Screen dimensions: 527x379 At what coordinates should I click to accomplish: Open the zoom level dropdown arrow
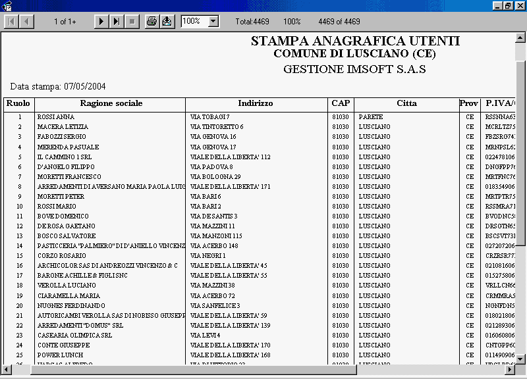[x=213, y=22]
